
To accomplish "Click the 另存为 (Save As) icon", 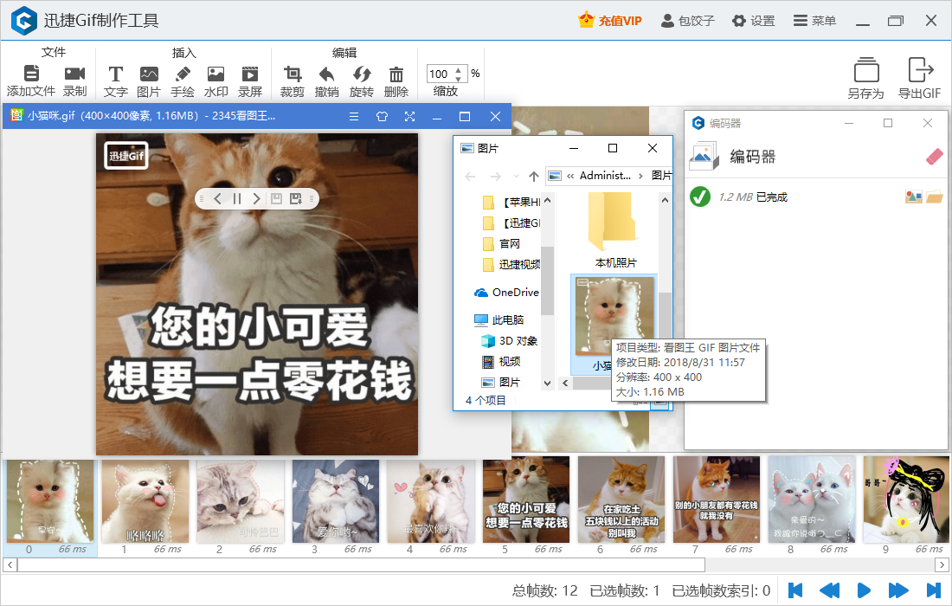I will tap(865, 76).
